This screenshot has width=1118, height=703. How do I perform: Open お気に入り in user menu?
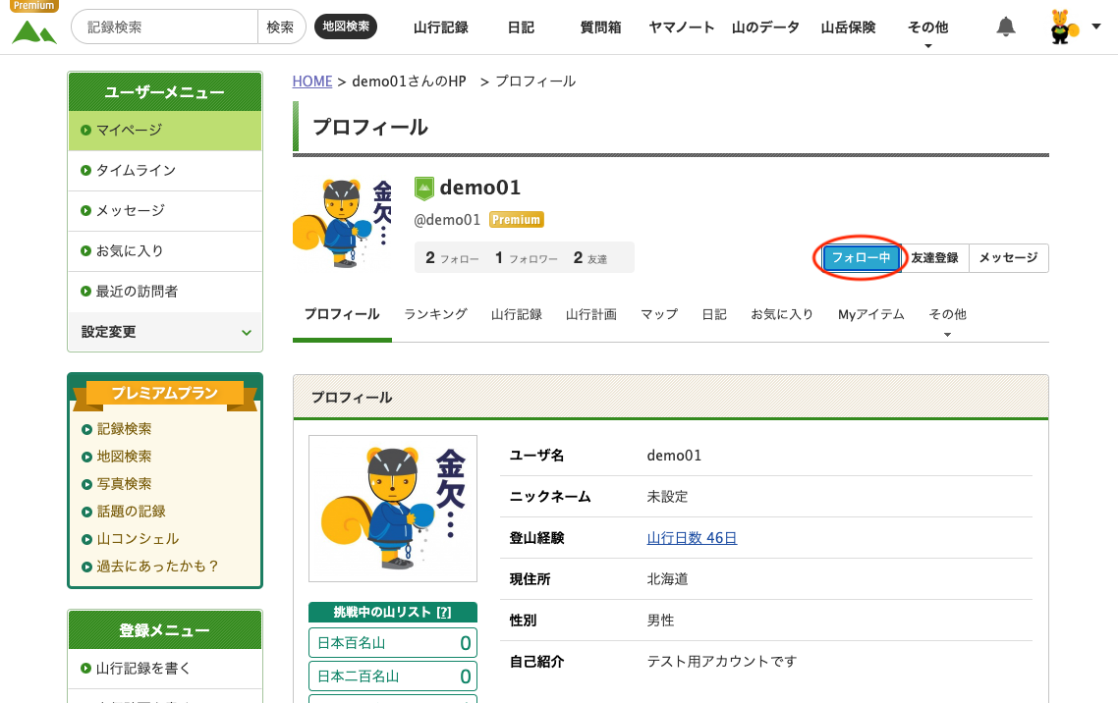tap(165, 251)
